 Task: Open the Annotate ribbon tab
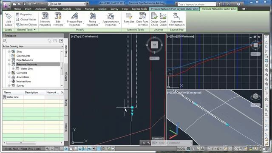coord(41,9)
